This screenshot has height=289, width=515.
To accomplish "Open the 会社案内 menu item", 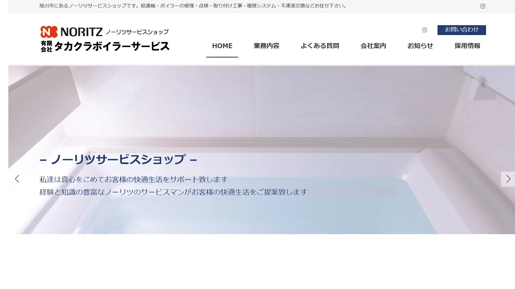I will click(x=373, y=46).
